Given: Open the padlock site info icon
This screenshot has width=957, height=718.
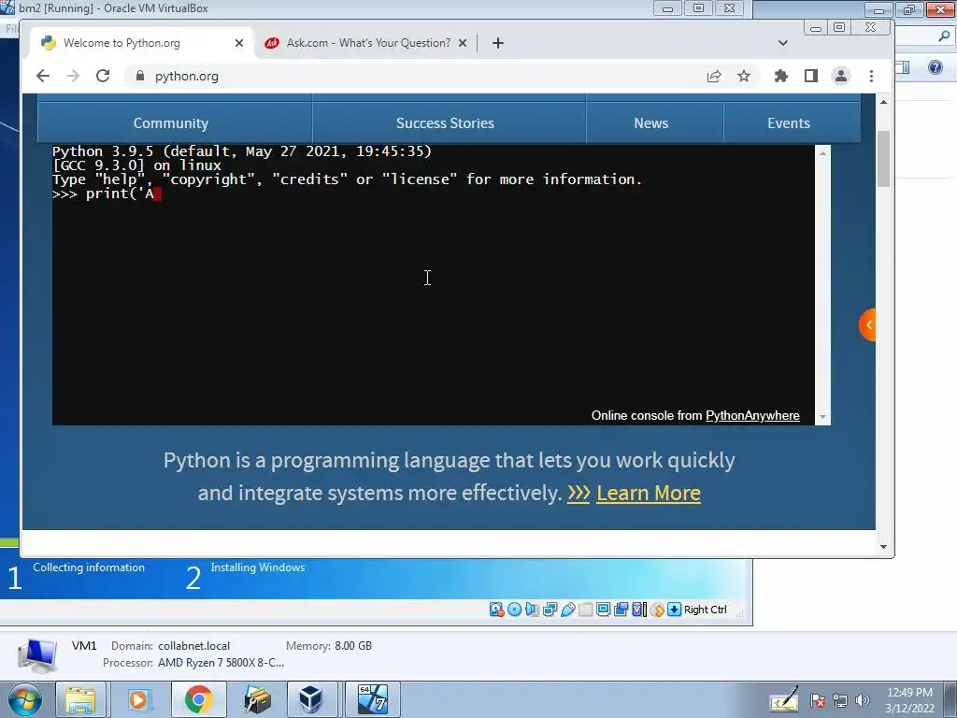Looking at the screenshot, I should (x=140, y=76).
